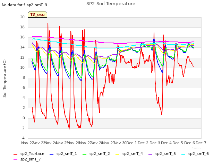222x166 pixels.
Task: Click the 2 y-axis tick label
Action: pyautogui.click(x=24, y=108)
